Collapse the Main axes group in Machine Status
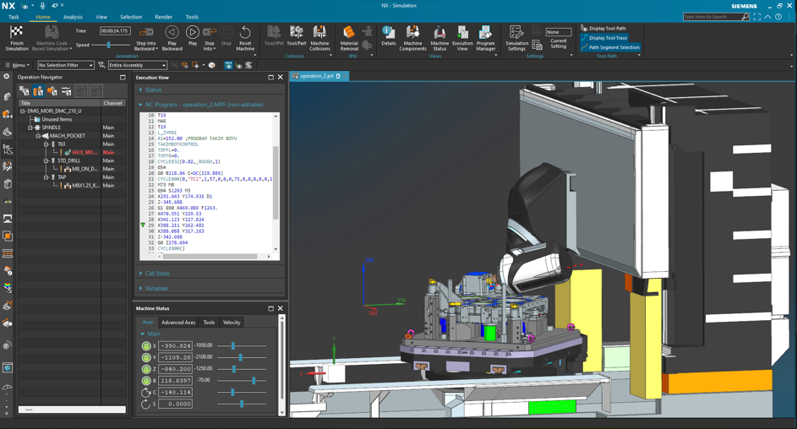The width and height of the screenshot is (797, 429). click(143, 334)
